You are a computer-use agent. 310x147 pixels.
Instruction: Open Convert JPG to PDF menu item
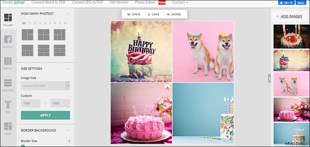coord(88,3)
